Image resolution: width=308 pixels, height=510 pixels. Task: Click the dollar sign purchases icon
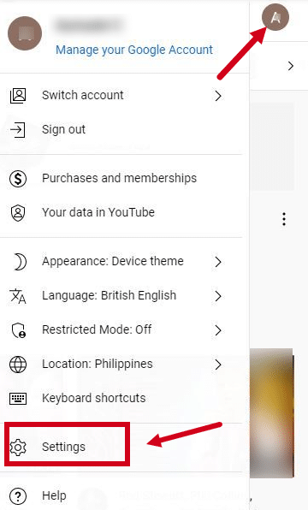click(18, 179)
